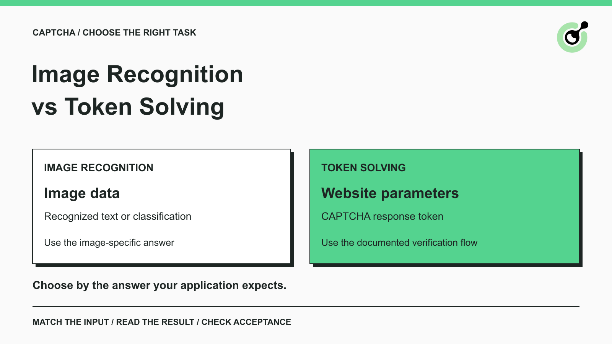Screen dimensions: 612x344
Task: Click 'MATCH THE INPUT' footer text
Action: point(71,322)
